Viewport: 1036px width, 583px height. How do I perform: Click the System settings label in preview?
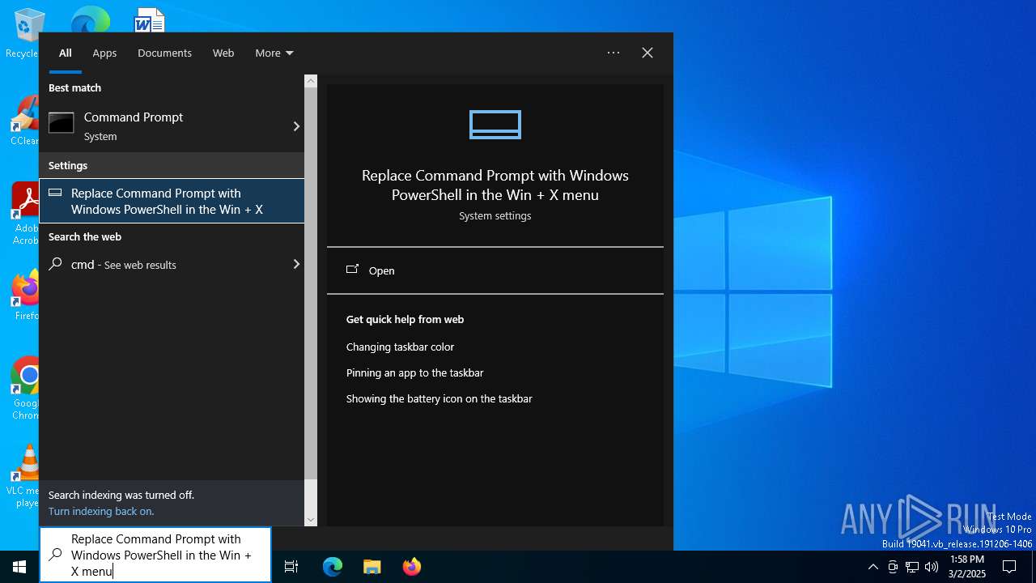495,216
